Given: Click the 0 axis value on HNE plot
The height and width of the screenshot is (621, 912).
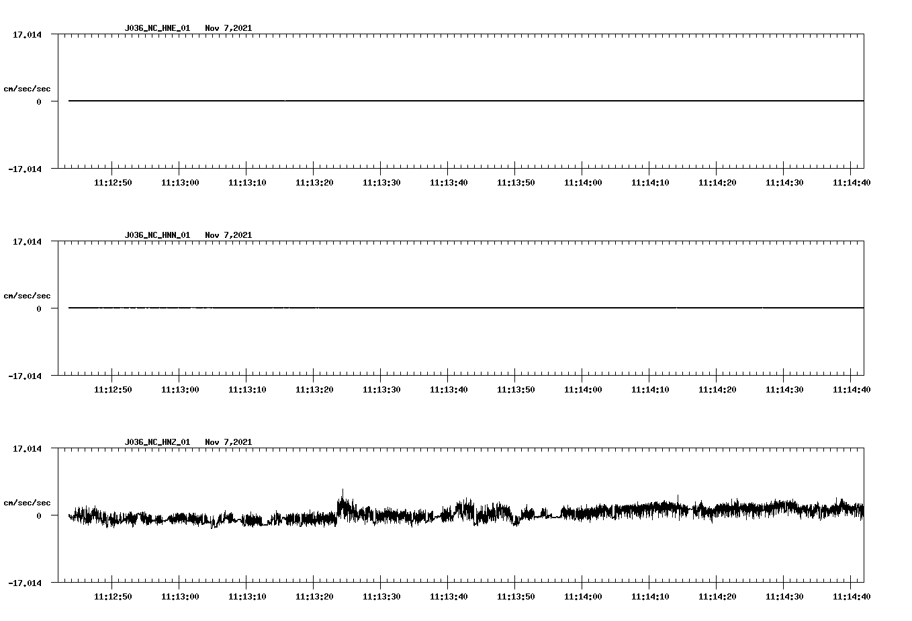Looking at the screenshot, I should 39,101.
